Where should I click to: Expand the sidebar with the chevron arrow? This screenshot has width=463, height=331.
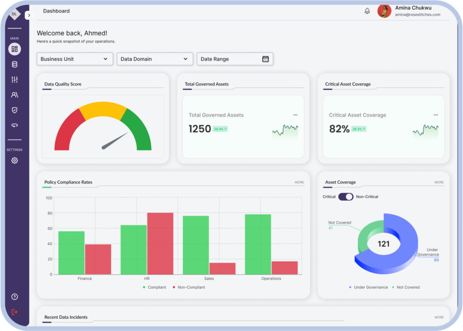29,14
